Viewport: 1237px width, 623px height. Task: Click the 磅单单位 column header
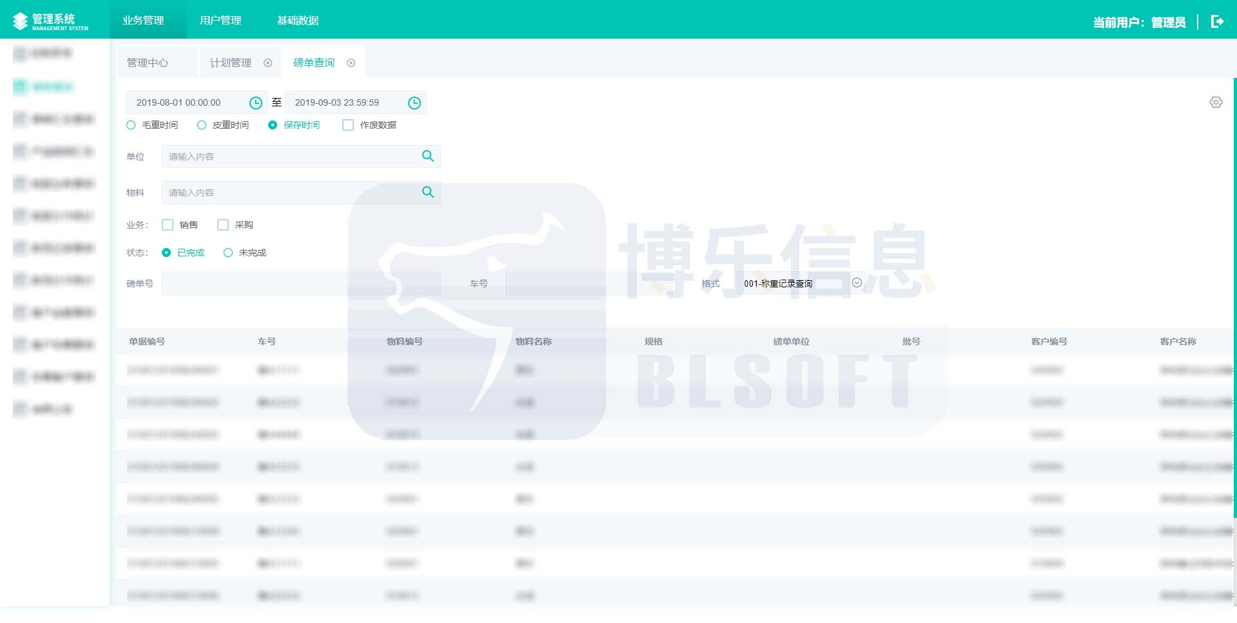tap(792, 341)
